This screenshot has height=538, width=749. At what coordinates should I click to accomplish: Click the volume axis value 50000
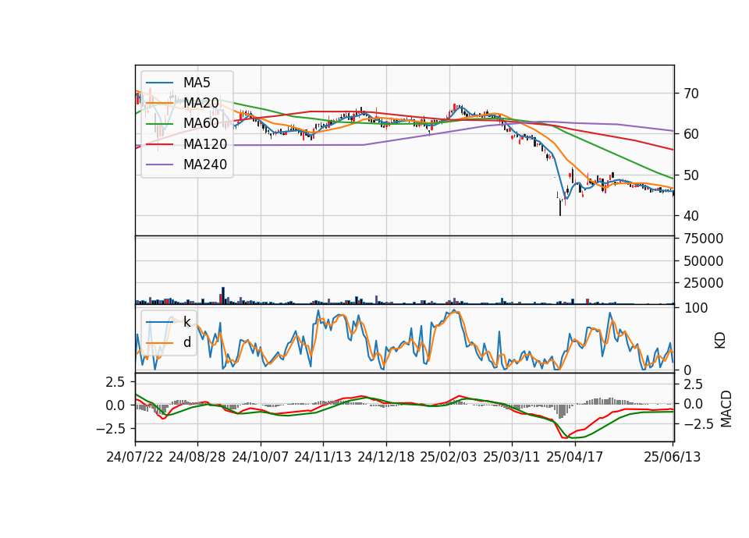tap(703, 261)
